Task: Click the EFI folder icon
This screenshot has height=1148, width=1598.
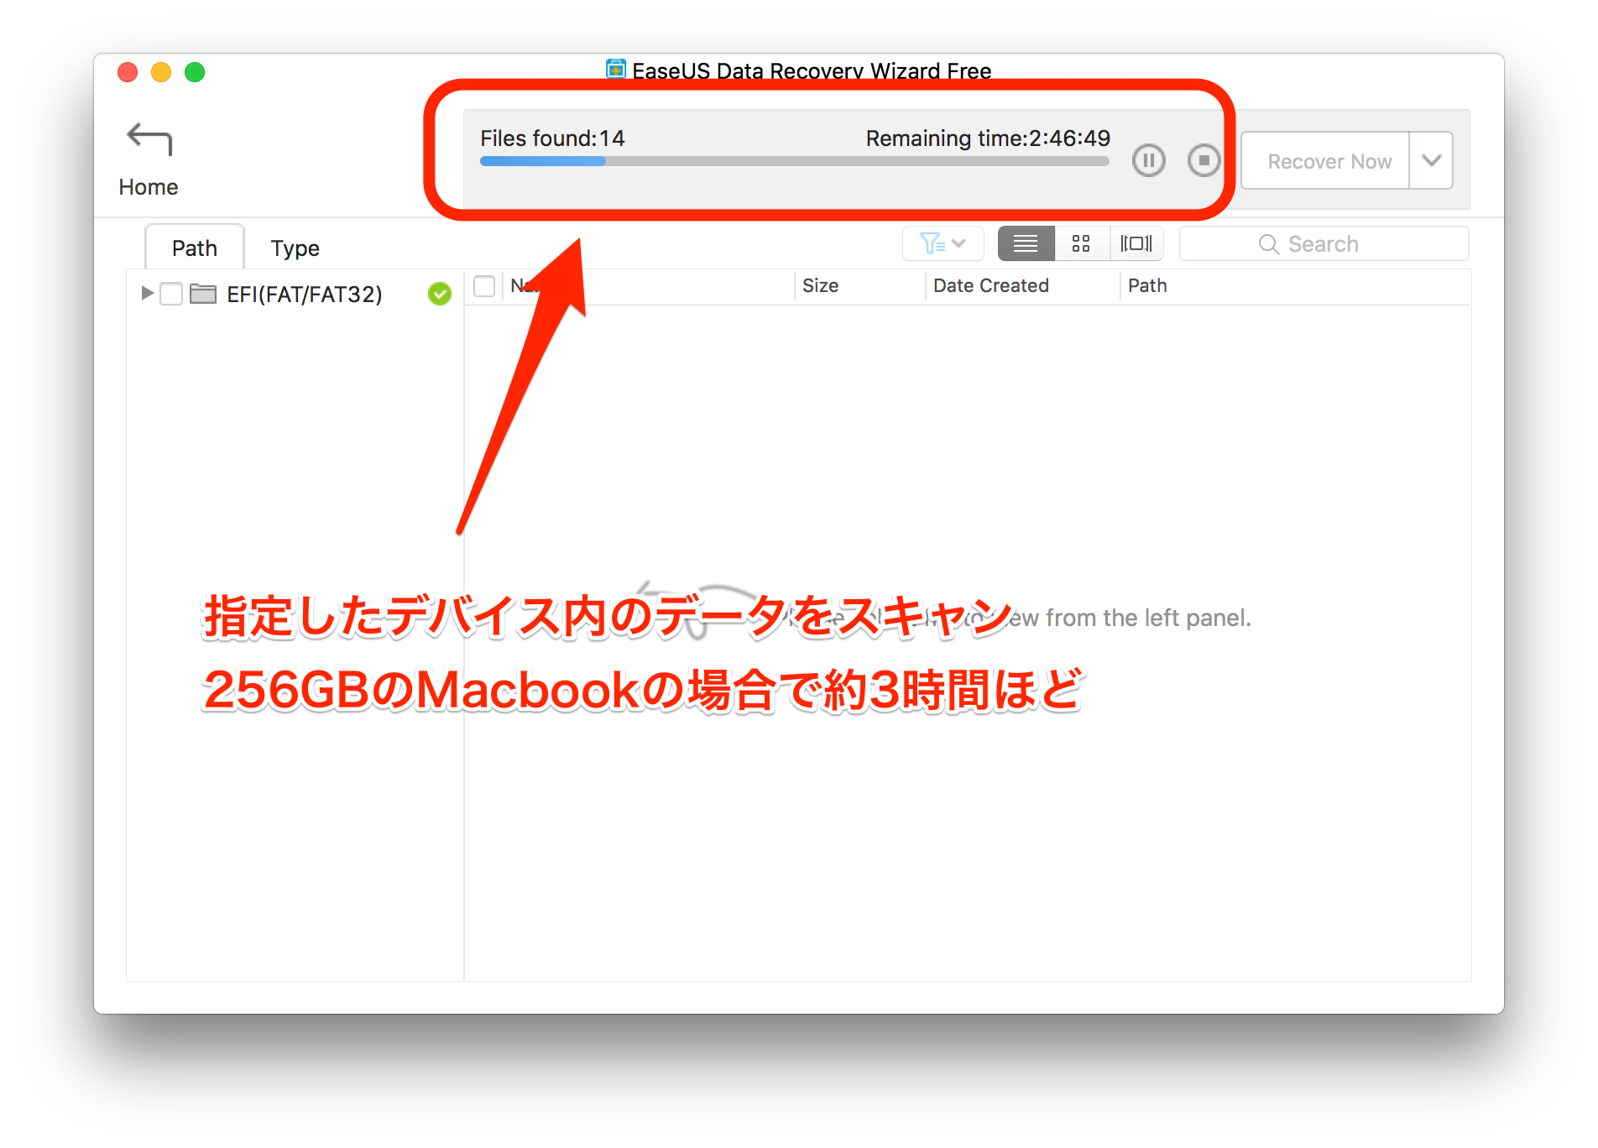Action: (203, 294)
